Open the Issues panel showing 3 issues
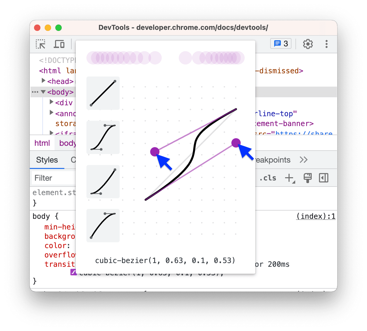Image resolution: width=367 pixels, height=331 pixels. [280, 43]
